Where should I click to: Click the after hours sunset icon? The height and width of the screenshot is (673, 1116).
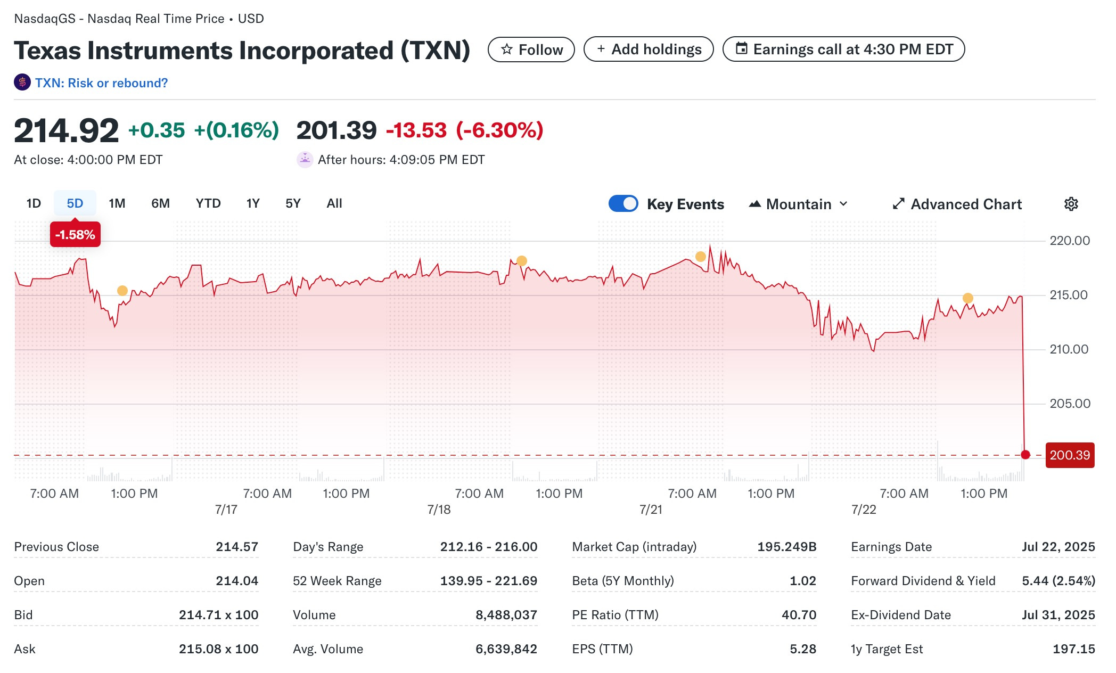point(305,159)
